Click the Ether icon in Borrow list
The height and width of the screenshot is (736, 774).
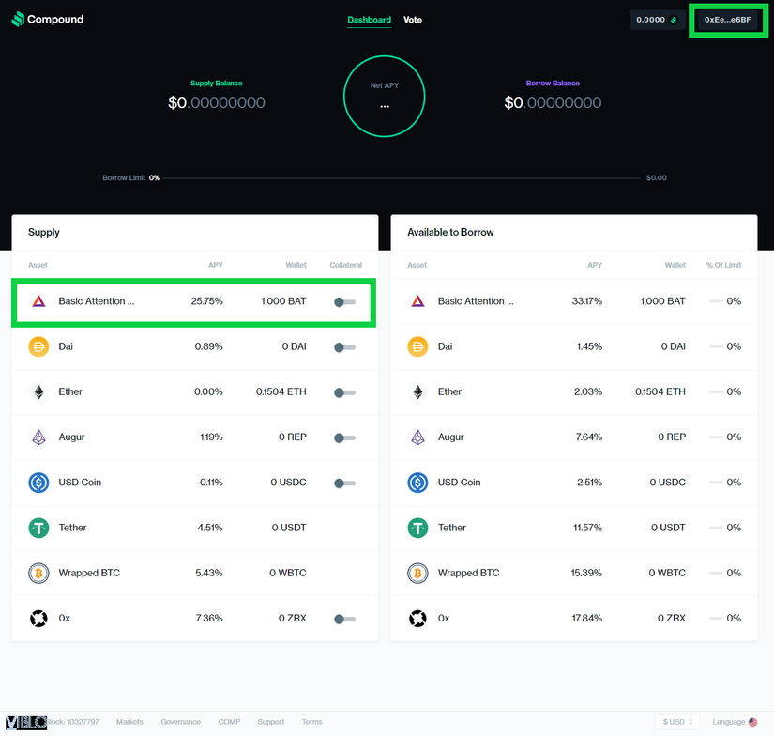tap(417, 392)
